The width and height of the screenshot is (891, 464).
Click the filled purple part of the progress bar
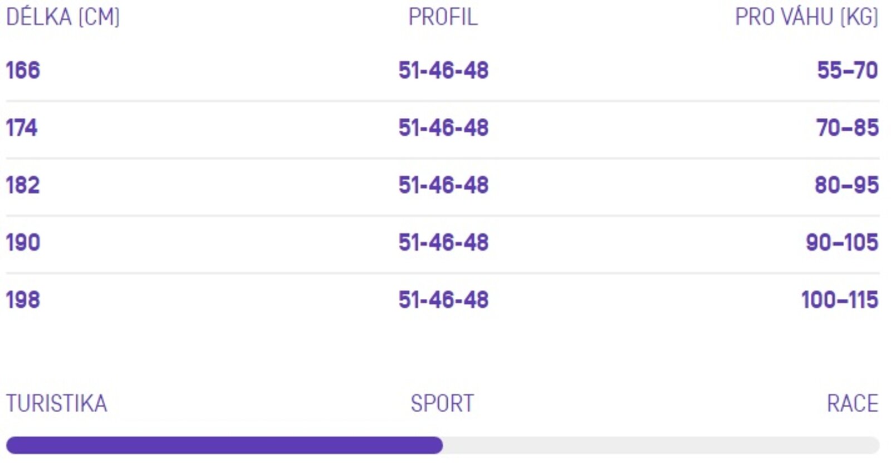pos(224,445)
